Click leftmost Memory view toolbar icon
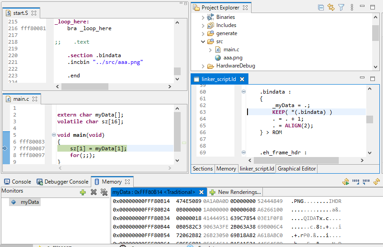This screenshot has height=247, width=383. pyautogui.click(x=346, y=182)
